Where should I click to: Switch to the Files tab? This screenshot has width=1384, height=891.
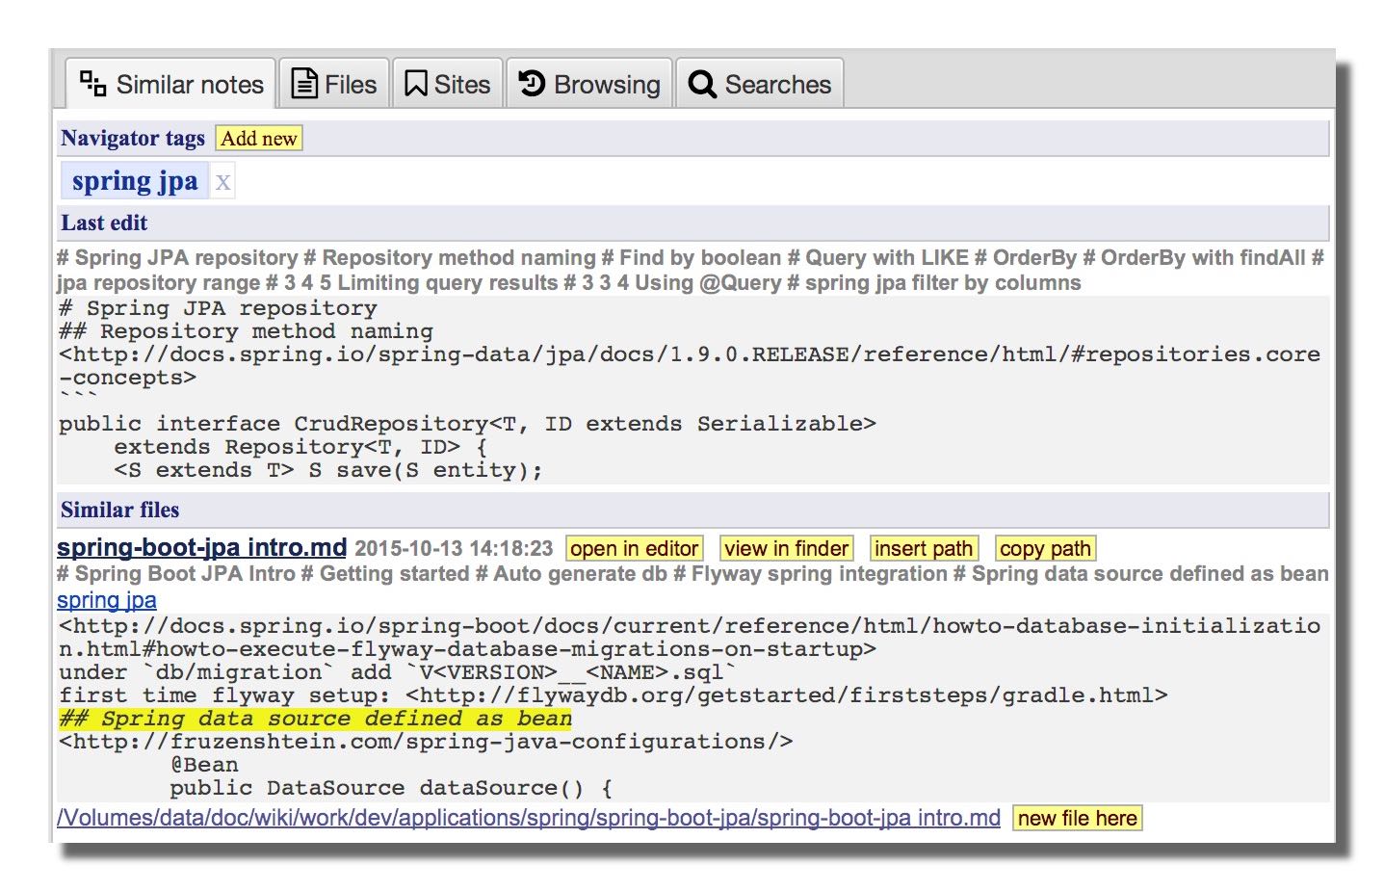tap(334, 84)
